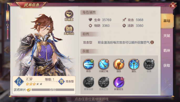
Task: Switch to the 基础 tab
Action: (x=167, y=21)
